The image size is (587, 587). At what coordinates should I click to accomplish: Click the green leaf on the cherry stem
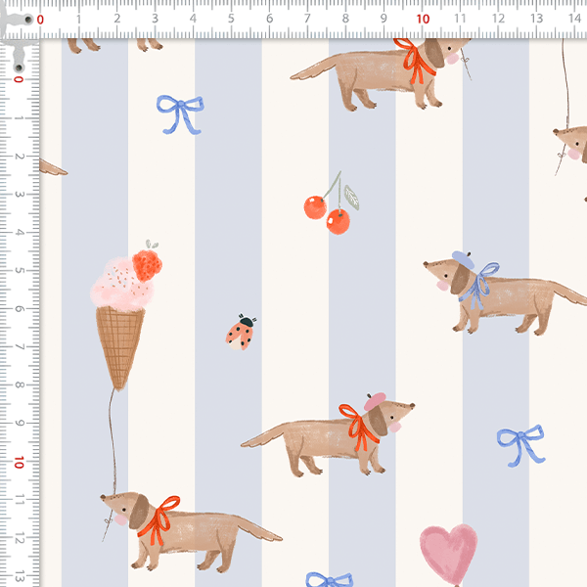point(350,200)
